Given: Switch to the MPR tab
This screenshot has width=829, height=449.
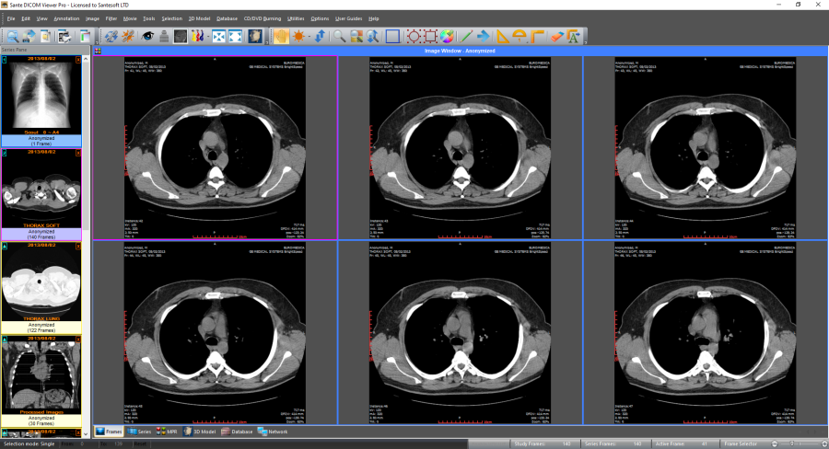Looking at the screenshot, I should coord(170,431).
